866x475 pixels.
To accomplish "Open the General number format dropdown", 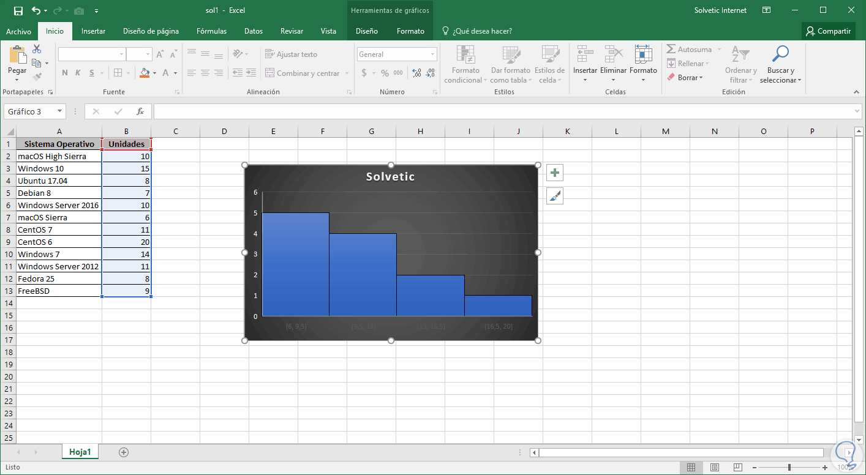I will point(433,54).
